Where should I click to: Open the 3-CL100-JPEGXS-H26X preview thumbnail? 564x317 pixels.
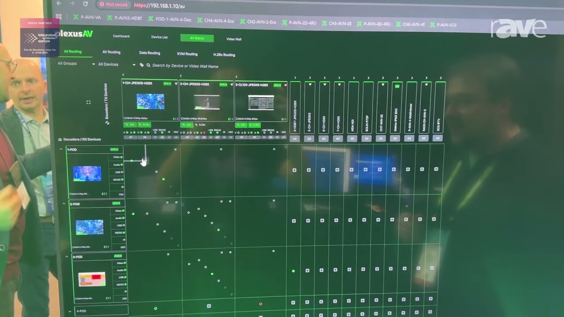261,103
